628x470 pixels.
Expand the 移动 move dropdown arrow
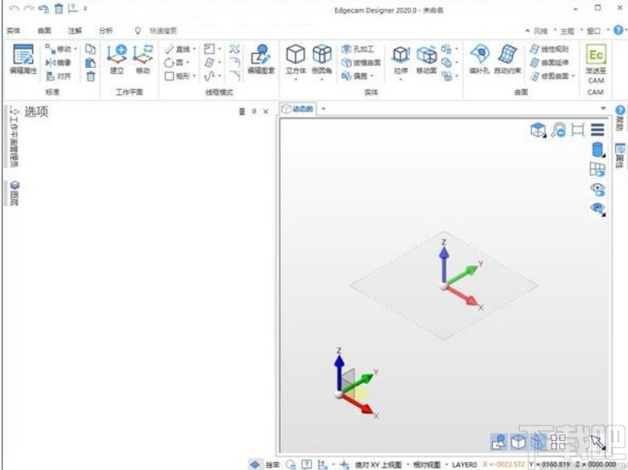point(75,49)
